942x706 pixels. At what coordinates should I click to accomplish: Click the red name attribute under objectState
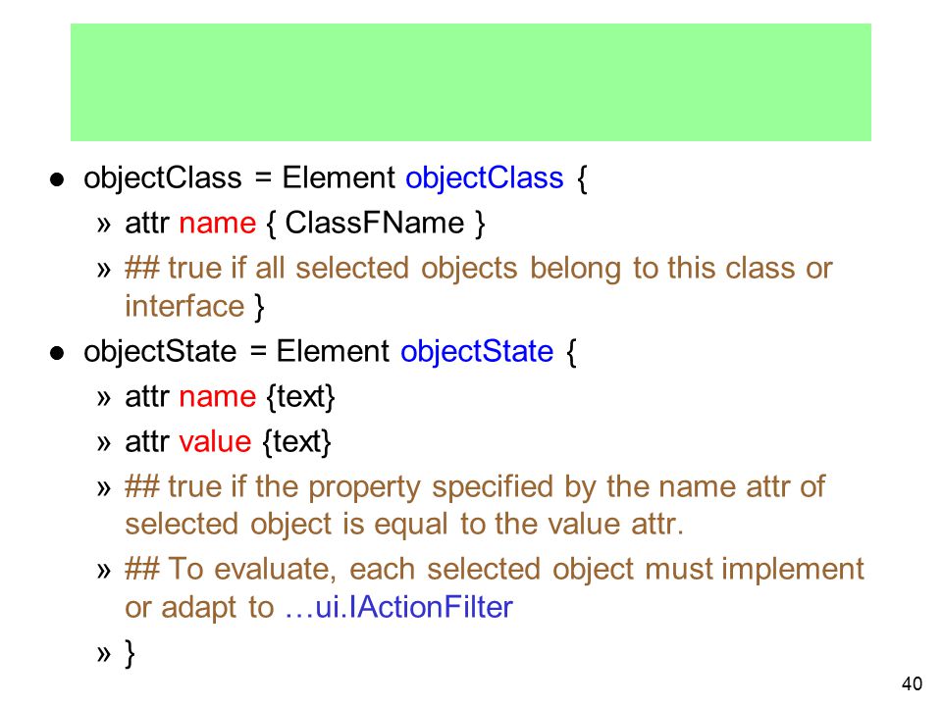click(218, 397)
